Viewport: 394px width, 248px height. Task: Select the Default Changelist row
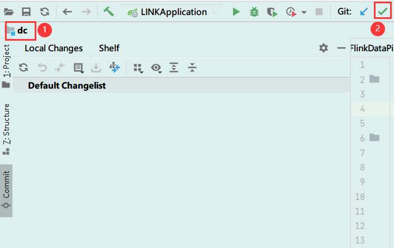182,86
